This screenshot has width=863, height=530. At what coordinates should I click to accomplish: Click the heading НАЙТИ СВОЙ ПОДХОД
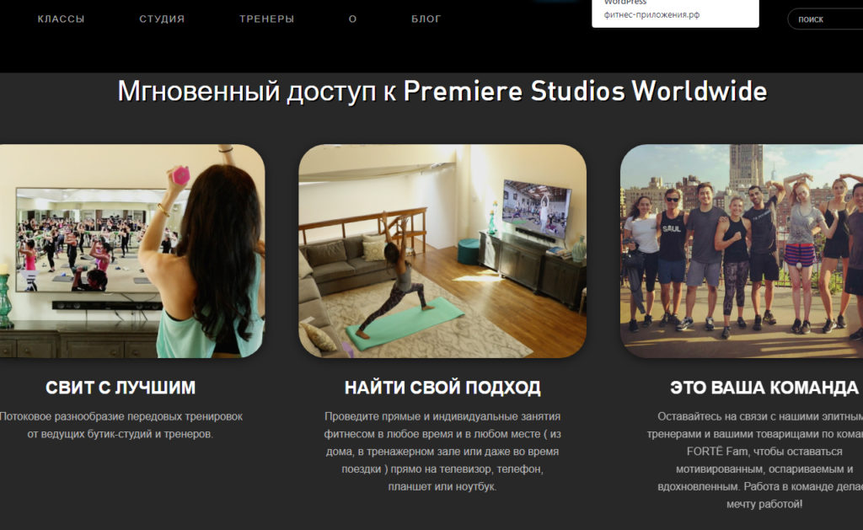coord(442,388)
